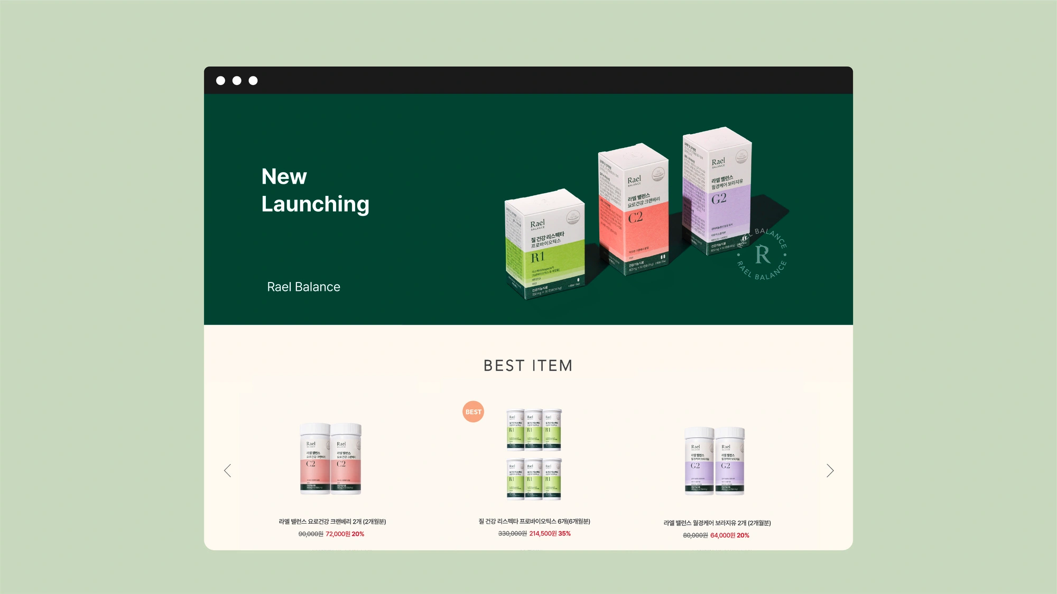Click the BEST ITEM section heading
Viewport: 1057px width, 594px height.
tap(528, 365)
